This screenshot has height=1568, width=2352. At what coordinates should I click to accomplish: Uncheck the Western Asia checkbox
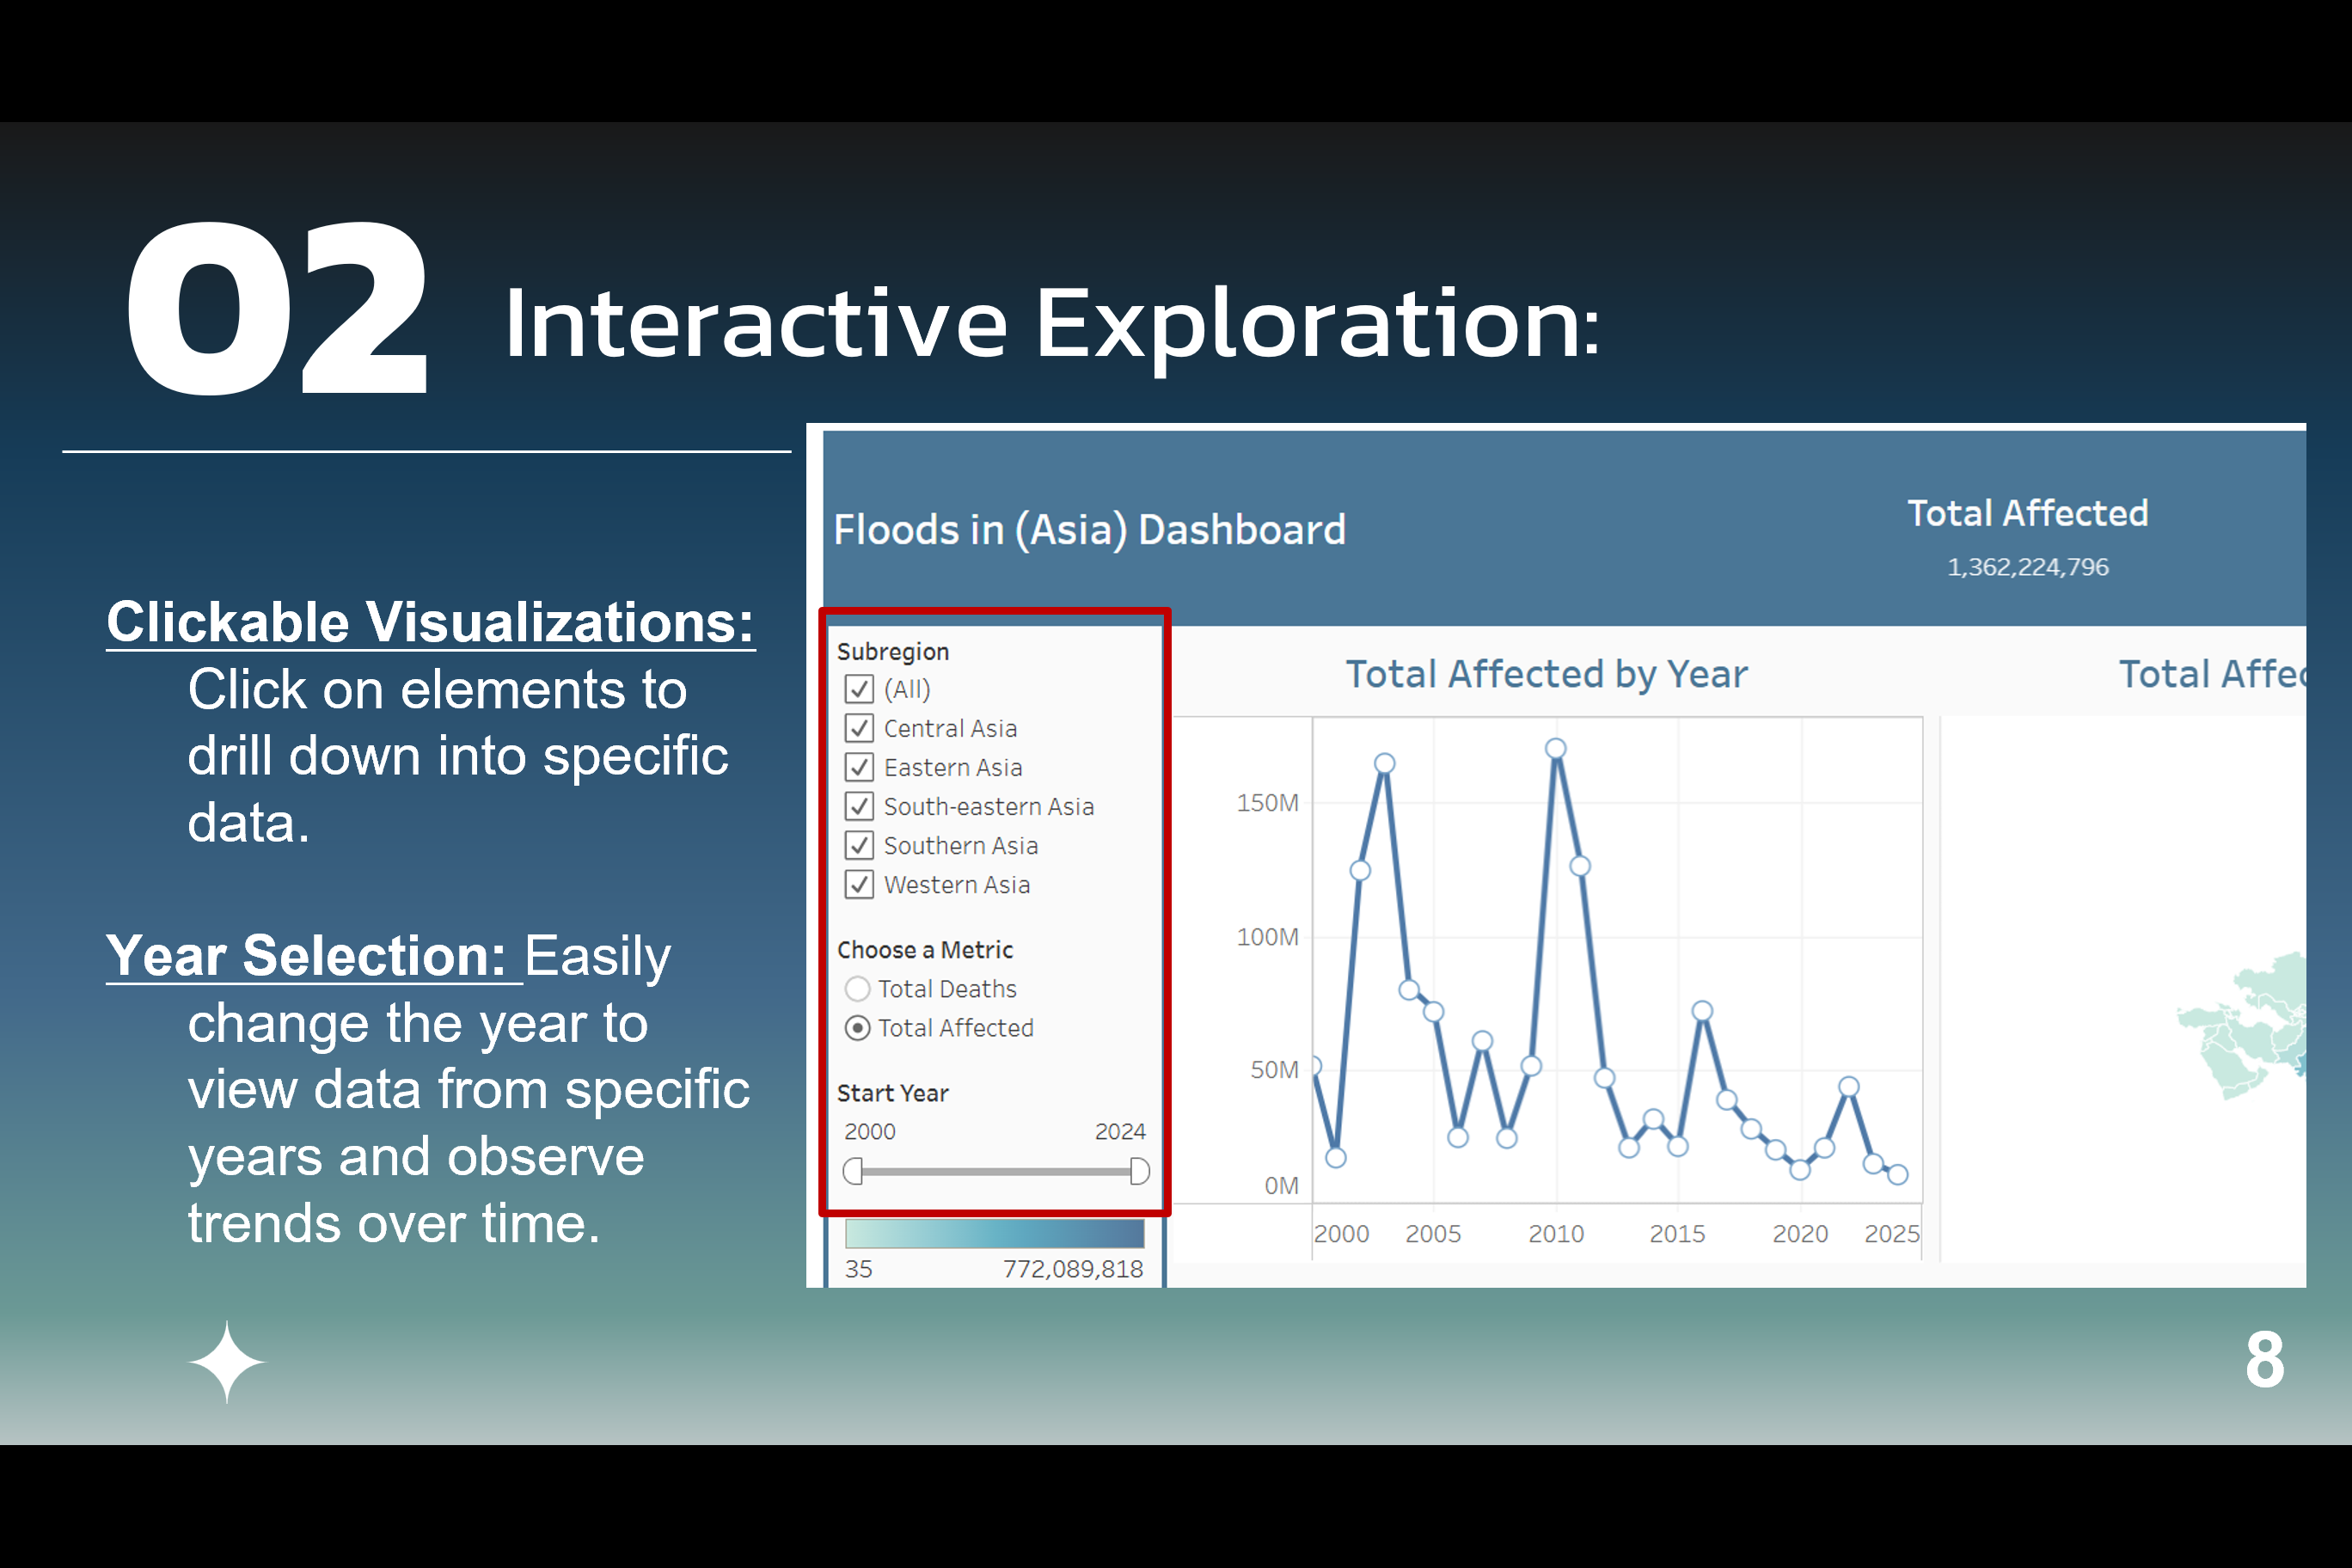[x=859, y=885]
